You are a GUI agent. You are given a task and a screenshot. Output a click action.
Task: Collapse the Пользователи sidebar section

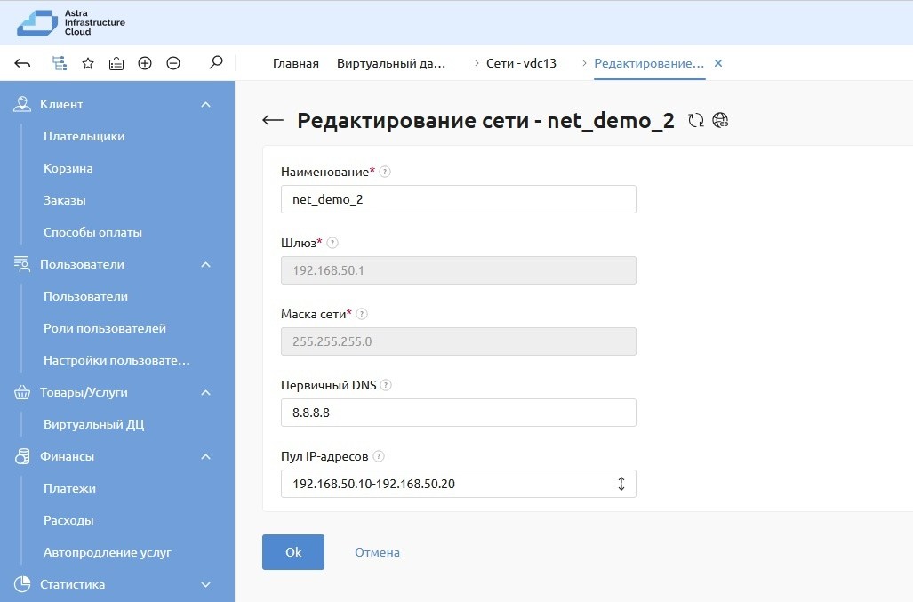(205, 265)
